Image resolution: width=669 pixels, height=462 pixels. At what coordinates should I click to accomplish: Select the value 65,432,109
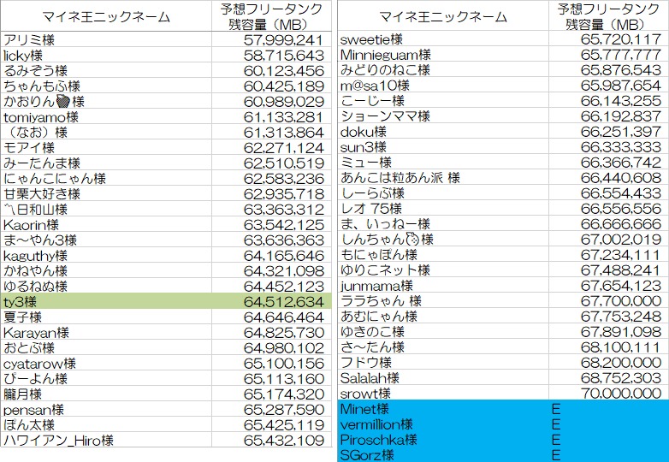pos(284,441)
